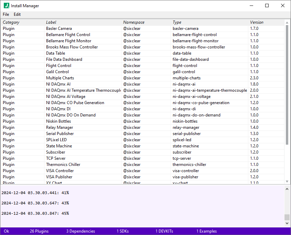Open the File menu

point(6,14)
